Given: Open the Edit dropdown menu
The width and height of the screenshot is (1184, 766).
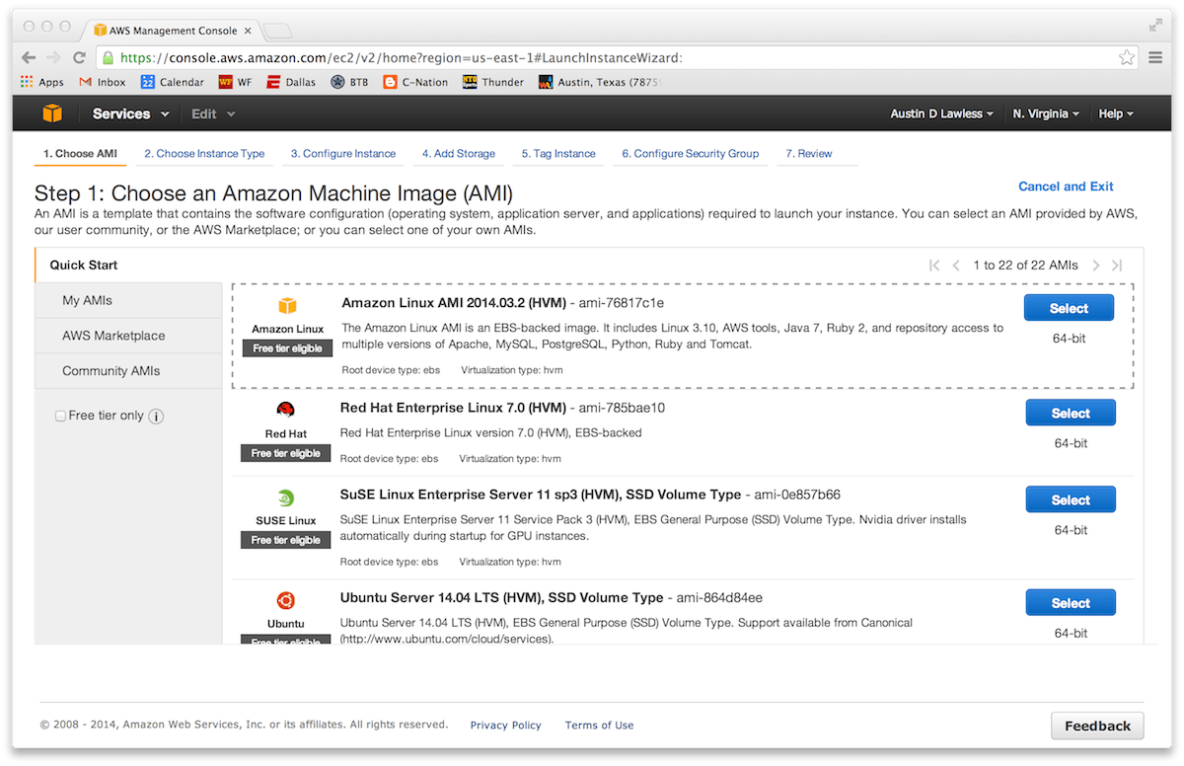Looking at the screenshot, I should pos(213,114).
